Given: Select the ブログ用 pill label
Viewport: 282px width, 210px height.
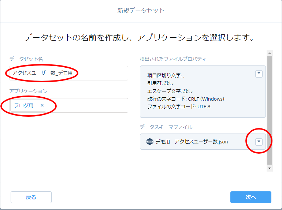Looking at the screenshot, I should coord(24,105).
